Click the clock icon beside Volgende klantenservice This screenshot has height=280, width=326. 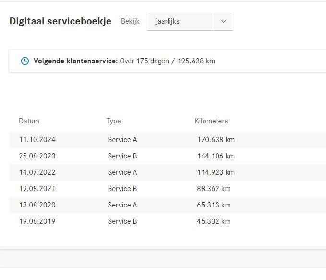25,61
